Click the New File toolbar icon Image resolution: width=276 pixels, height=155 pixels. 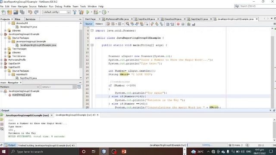3,12
